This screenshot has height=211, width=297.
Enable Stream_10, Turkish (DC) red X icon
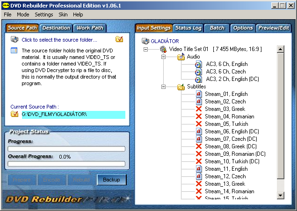pos(199,161)
